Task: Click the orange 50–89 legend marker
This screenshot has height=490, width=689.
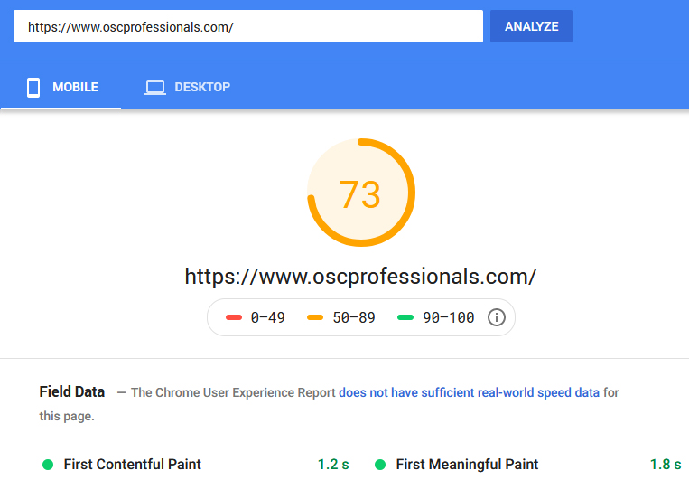Action: [315, 317]
